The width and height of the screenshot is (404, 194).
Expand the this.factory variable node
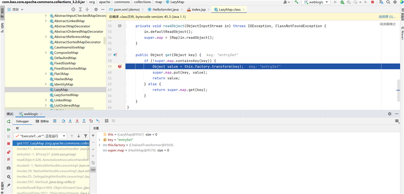100,145
